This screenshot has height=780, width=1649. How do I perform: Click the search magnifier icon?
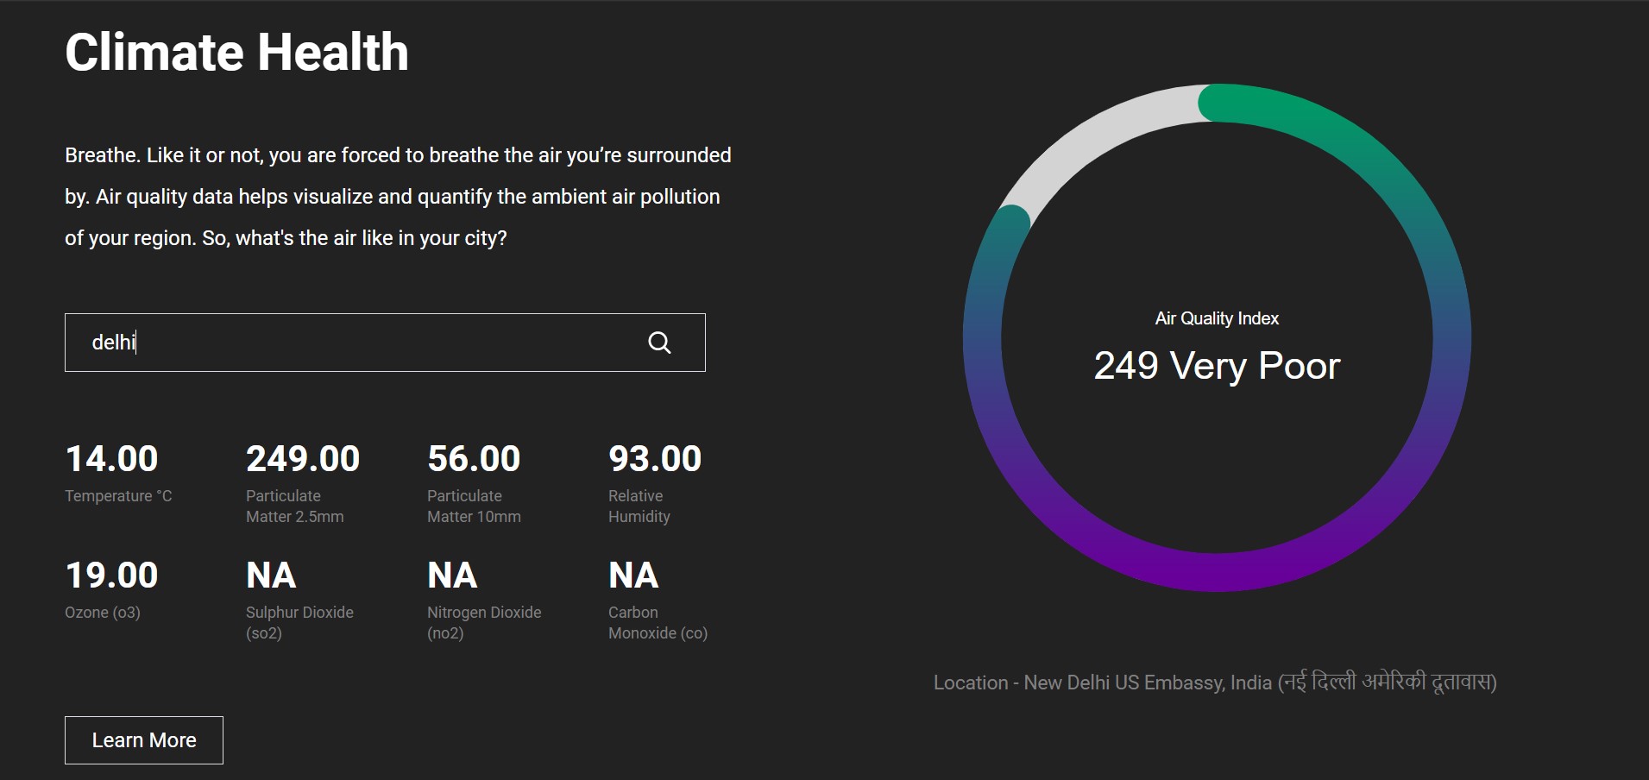[659, 343]
